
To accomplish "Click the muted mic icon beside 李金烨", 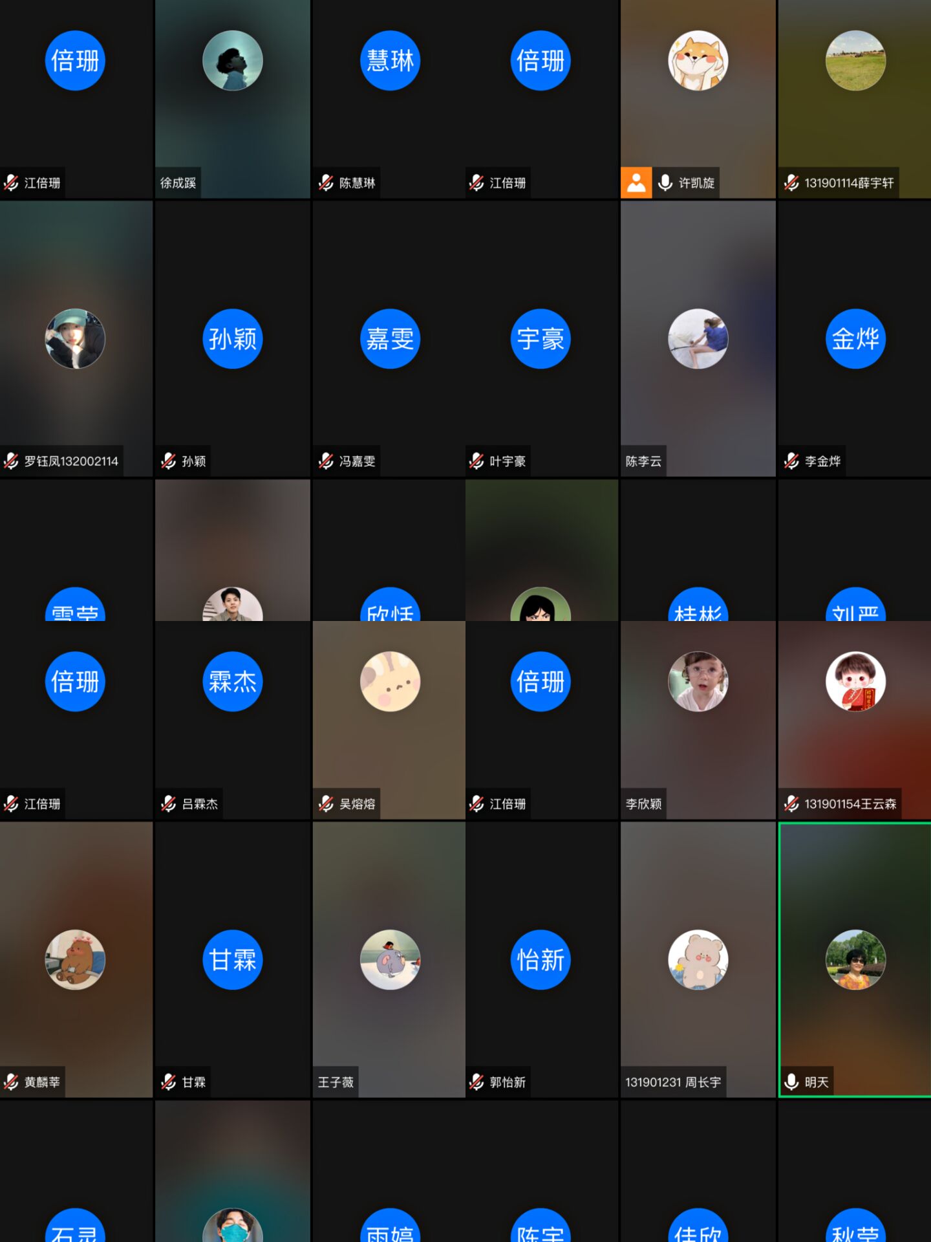I will click(x=791, y=461).
